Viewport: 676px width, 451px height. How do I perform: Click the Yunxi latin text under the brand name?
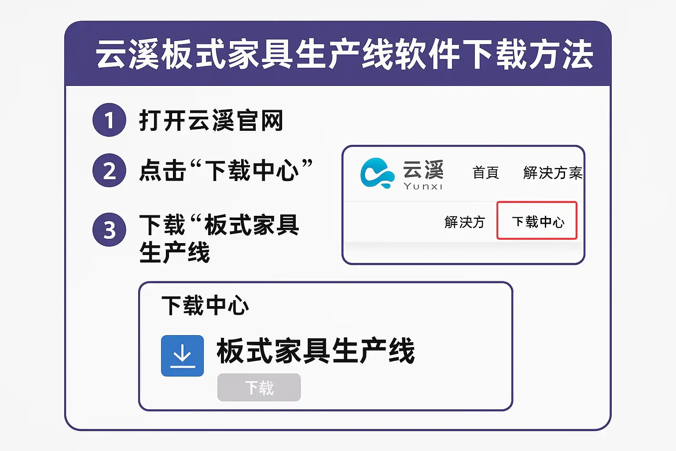(423, 186)
